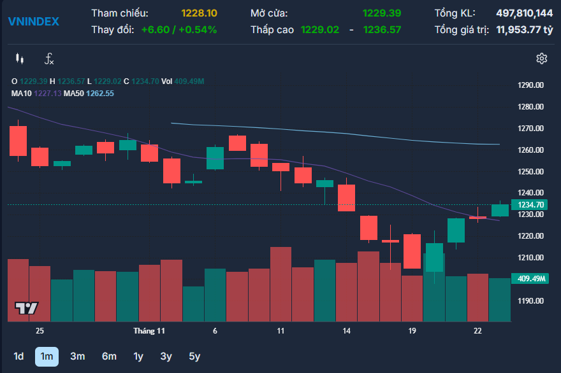
Task: Switch to the 1d timeframe
Action: click(x=18, y=356)
